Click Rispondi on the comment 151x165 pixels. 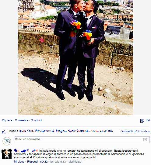coord(32,162)
